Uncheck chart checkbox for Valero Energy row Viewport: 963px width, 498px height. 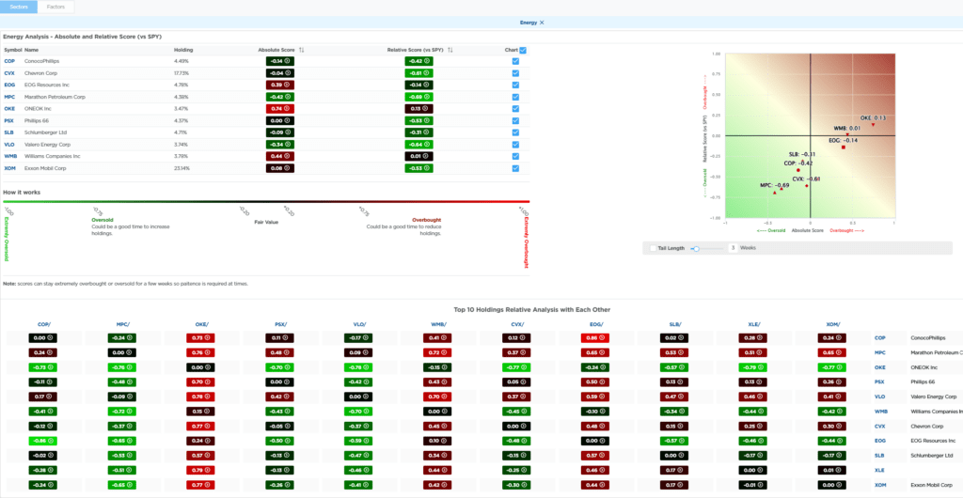coord(515,145)
